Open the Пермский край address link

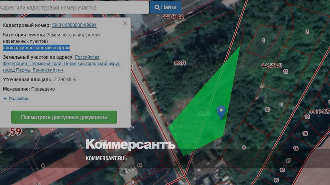click(45, 64)
